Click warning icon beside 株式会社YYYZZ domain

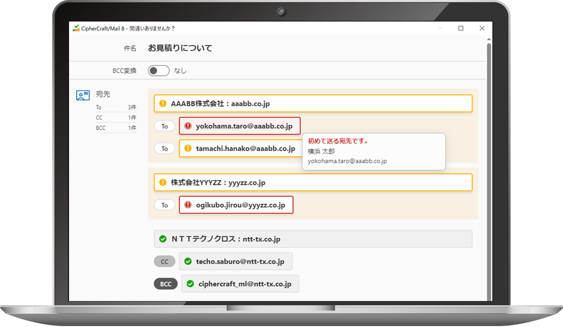pyautogui.click(x=162, y=182)
